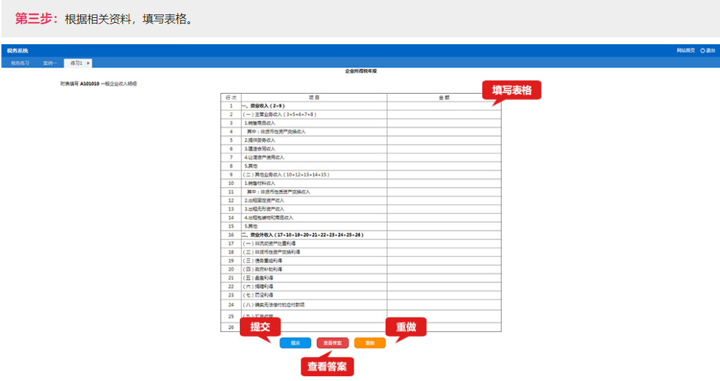Image resolution: width=720 pixels, height=381 pixels.
Task: Click the 一、营业收入(2+9) label
Action: pyautogui.click(x=263, y=106)
